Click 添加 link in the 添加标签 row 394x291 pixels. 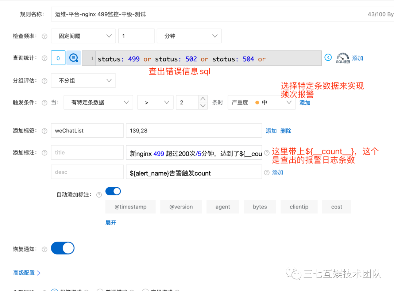pos(271,131)
